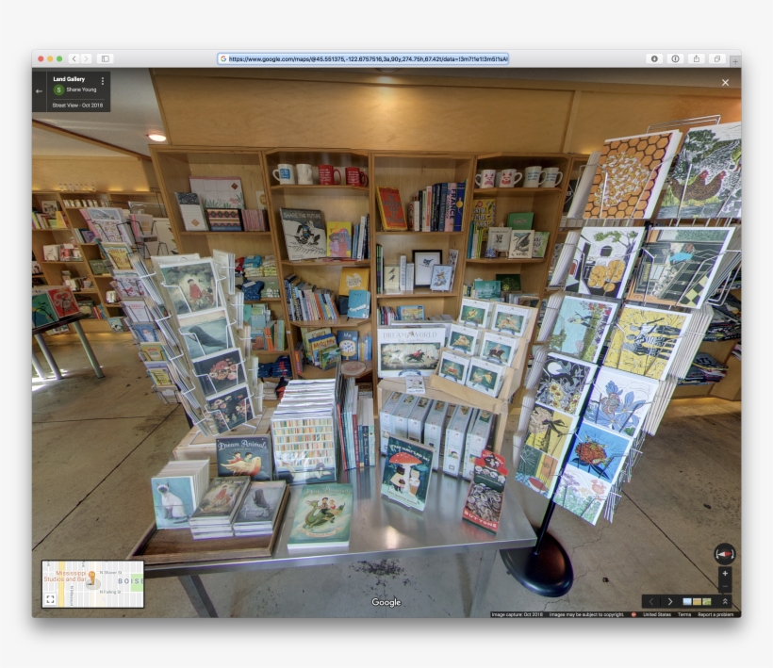This screenshot has width=773, height=668.
Task: Open the three-dot menu on Land Gallery card
Action: click(x=103, y=81)
